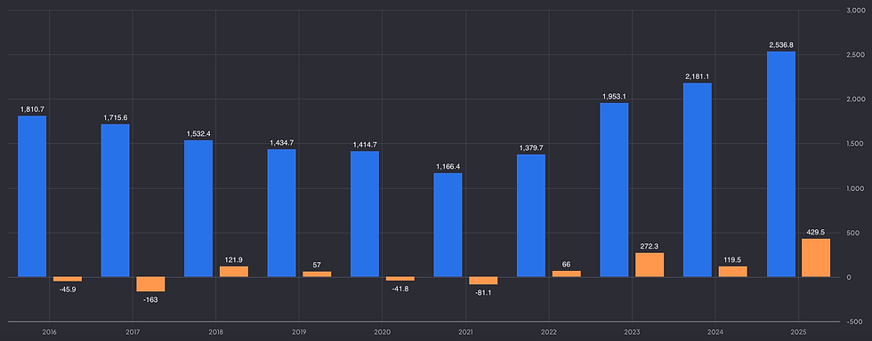
Task: Click the 2025 x-axis year label
Action: click(798, 331)
